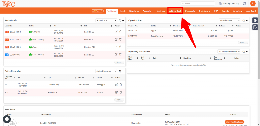260x126 pixels.
Task: Click More in Open Invoices
Action: 243,43
